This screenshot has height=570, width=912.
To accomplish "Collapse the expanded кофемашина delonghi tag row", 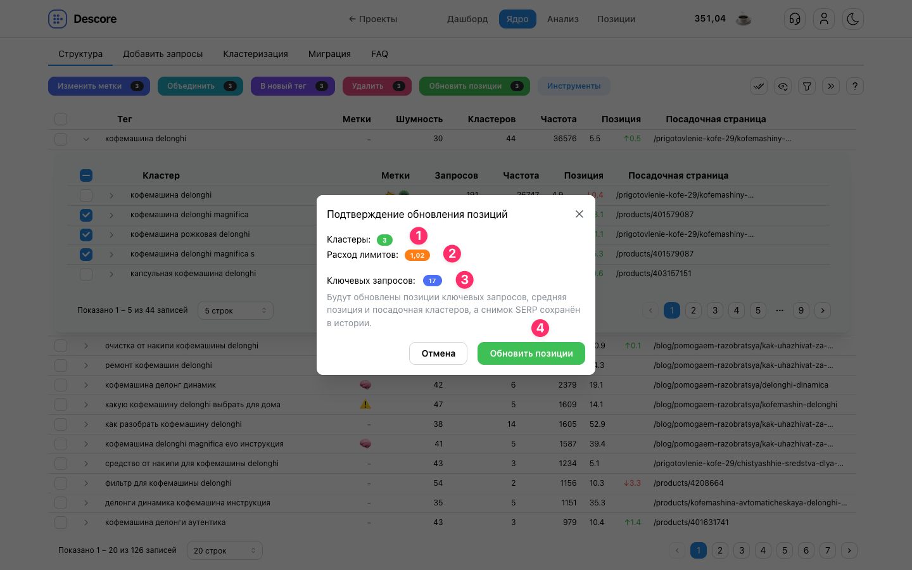I will tap(86, 139).
